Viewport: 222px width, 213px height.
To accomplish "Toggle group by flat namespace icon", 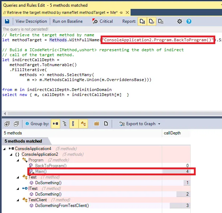I will click(x=74, y=124).
